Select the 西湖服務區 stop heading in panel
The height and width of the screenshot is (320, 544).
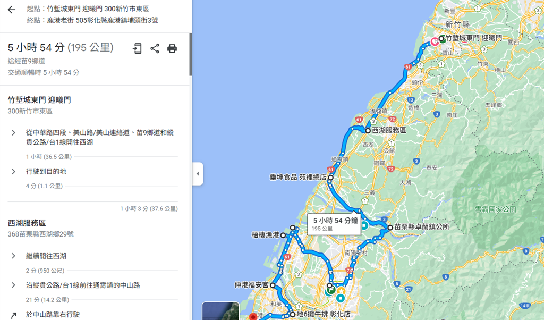pos(27,223)
